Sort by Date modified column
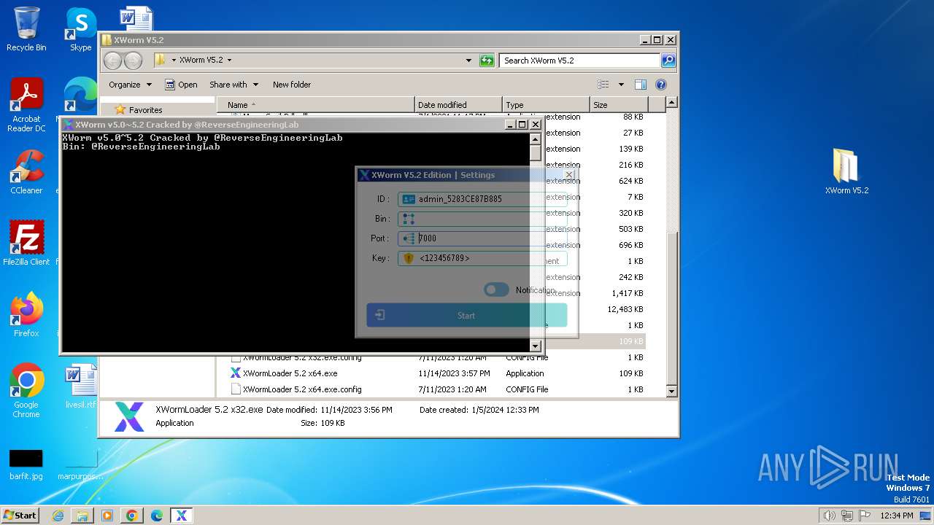 [x=459, y=105]
